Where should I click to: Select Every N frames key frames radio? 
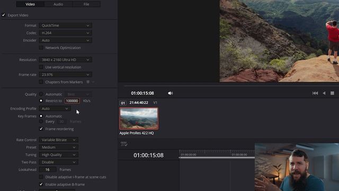point(41,121)
